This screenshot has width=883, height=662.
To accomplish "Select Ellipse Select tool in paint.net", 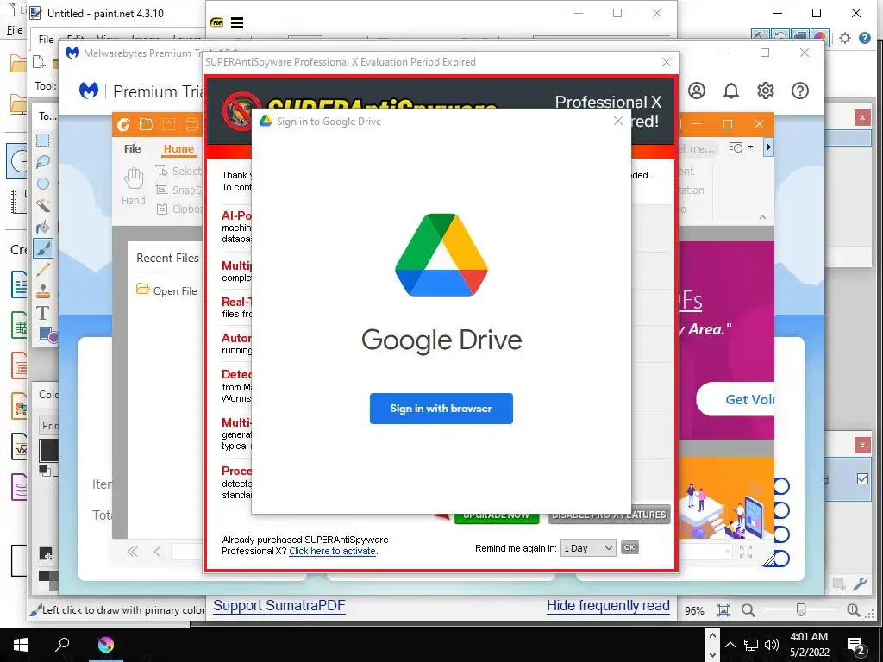I will (x=43, y=184).
